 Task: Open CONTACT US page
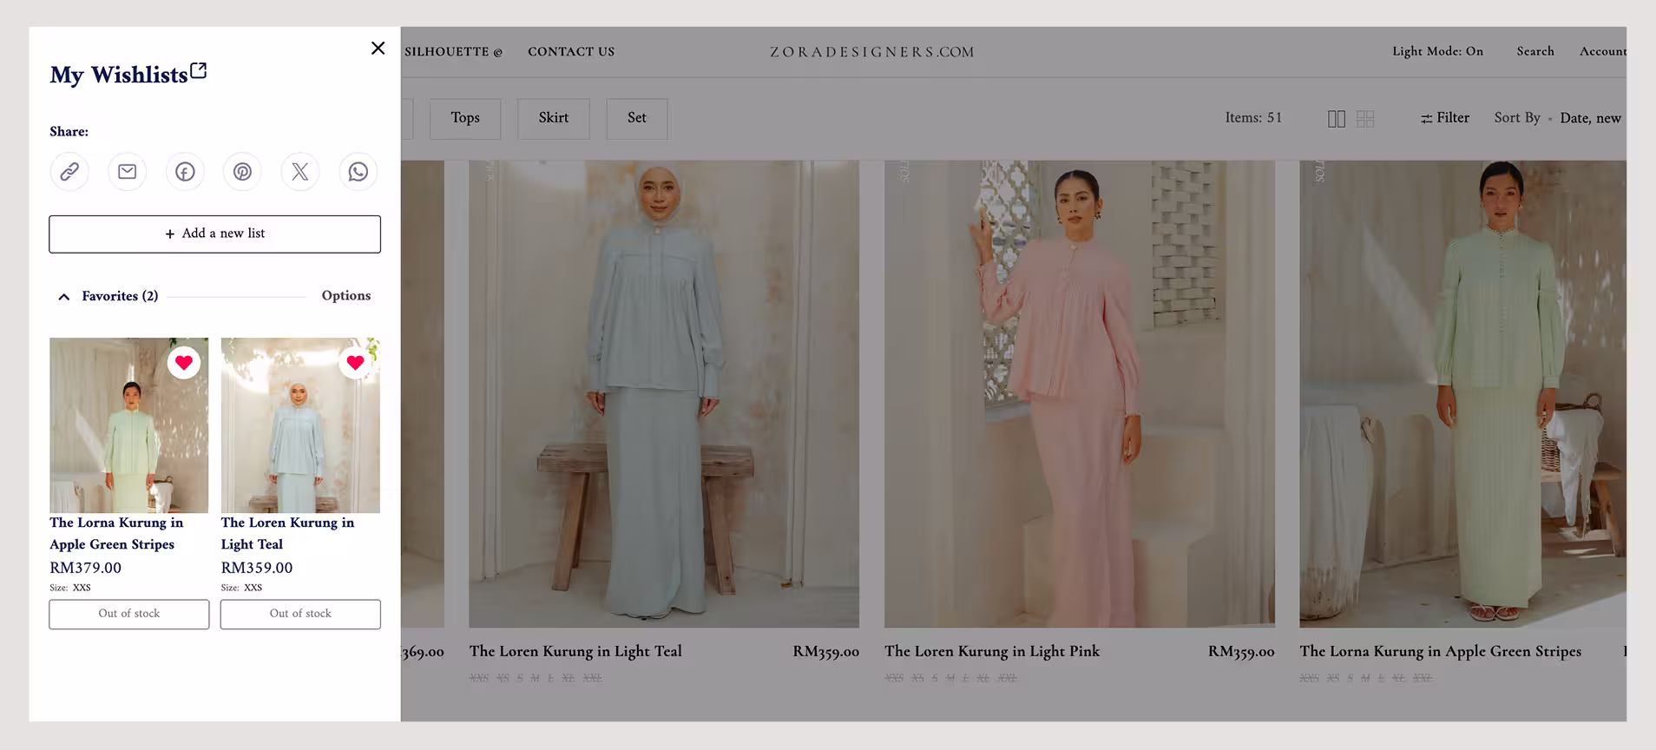(571, 52)
